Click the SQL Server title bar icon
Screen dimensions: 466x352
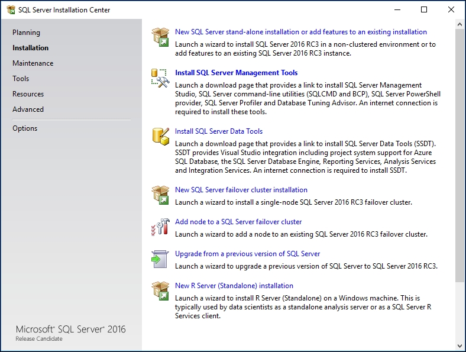[x=11, y=10]
